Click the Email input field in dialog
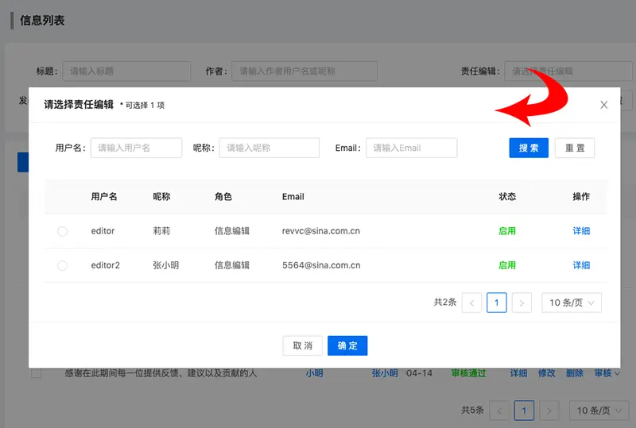Image resolution: width=636 pixels, height=428 pixels. 411,148
